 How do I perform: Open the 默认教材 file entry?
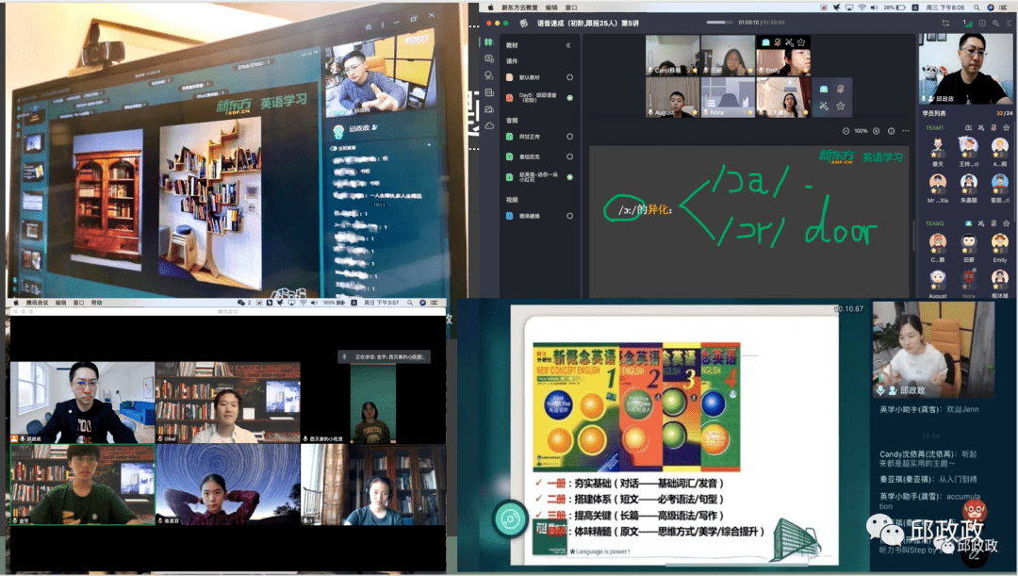[529, 77]
